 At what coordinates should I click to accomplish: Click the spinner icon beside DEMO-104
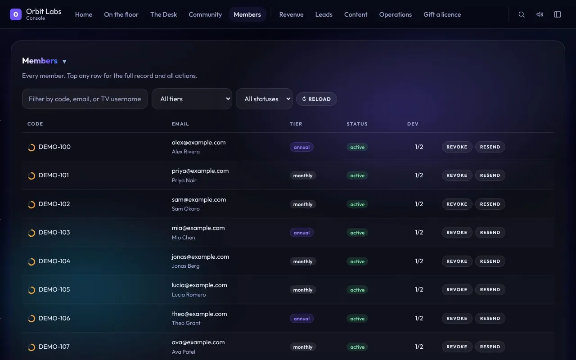click(31, 261)
